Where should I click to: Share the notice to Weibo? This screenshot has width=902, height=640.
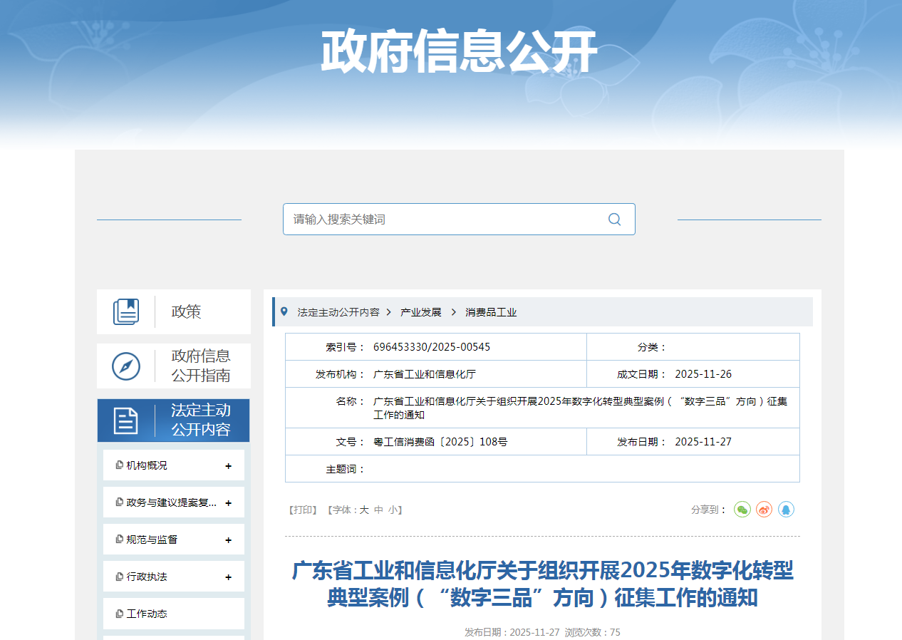pyautogui.click(x=764, y=510)
